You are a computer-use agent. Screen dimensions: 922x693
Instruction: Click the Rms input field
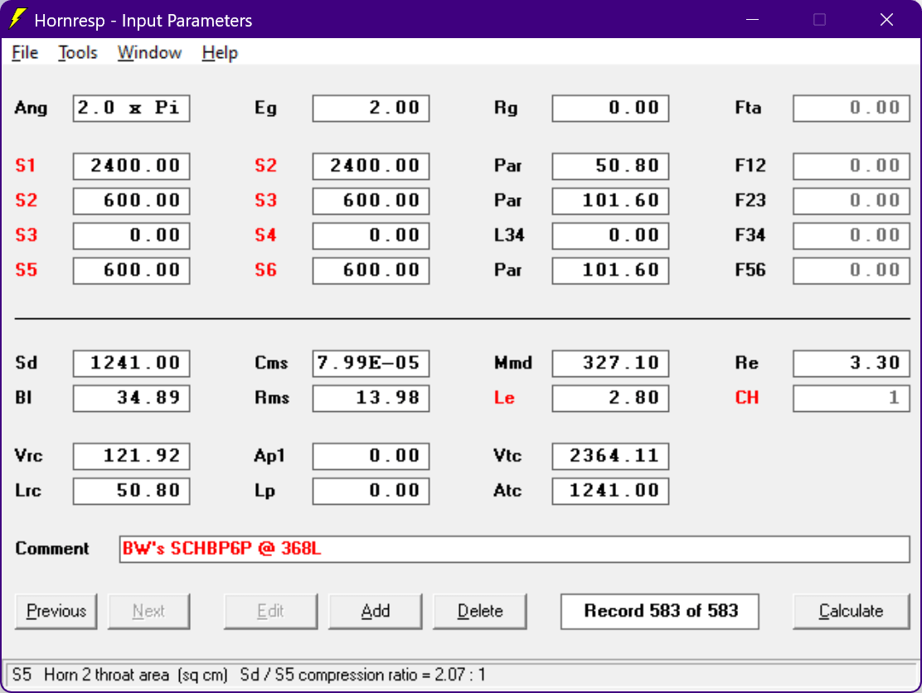pyautogui.click(x=371, y=398)
